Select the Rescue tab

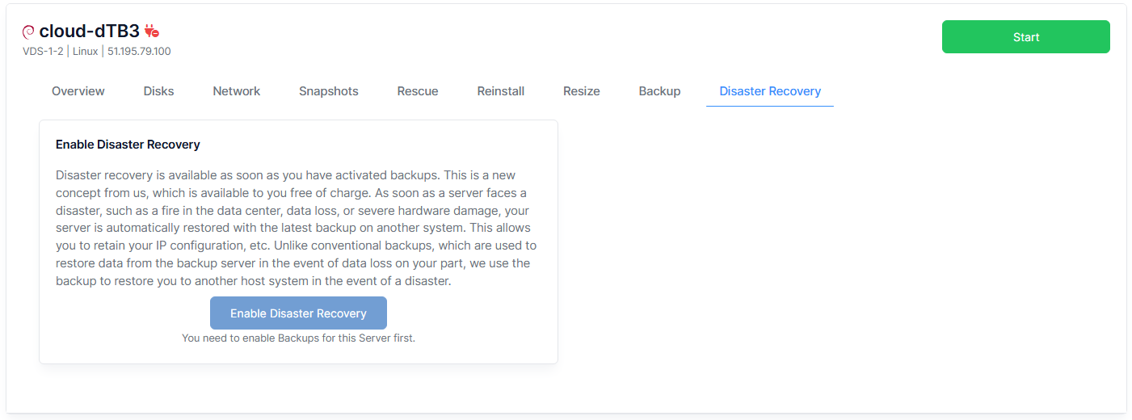[x=418, y=91]
